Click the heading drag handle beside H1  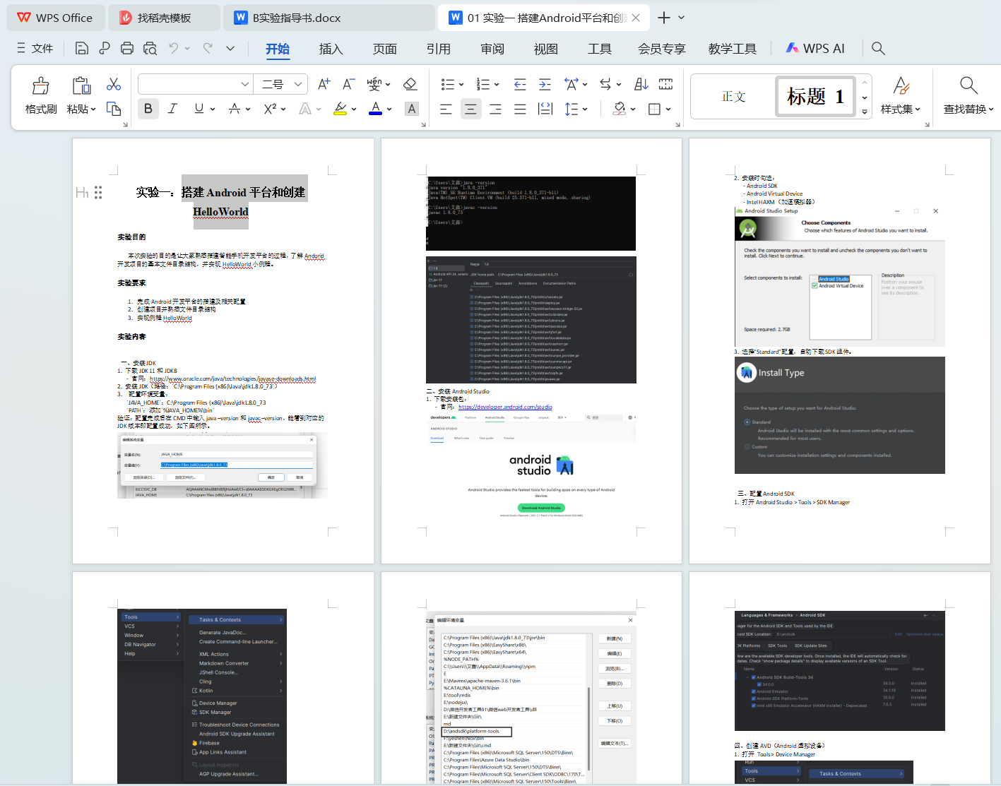point(98,192)
